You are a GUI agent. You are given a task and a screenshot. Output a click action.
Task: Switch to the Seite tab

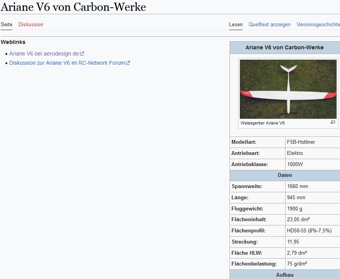pos(7,24)
